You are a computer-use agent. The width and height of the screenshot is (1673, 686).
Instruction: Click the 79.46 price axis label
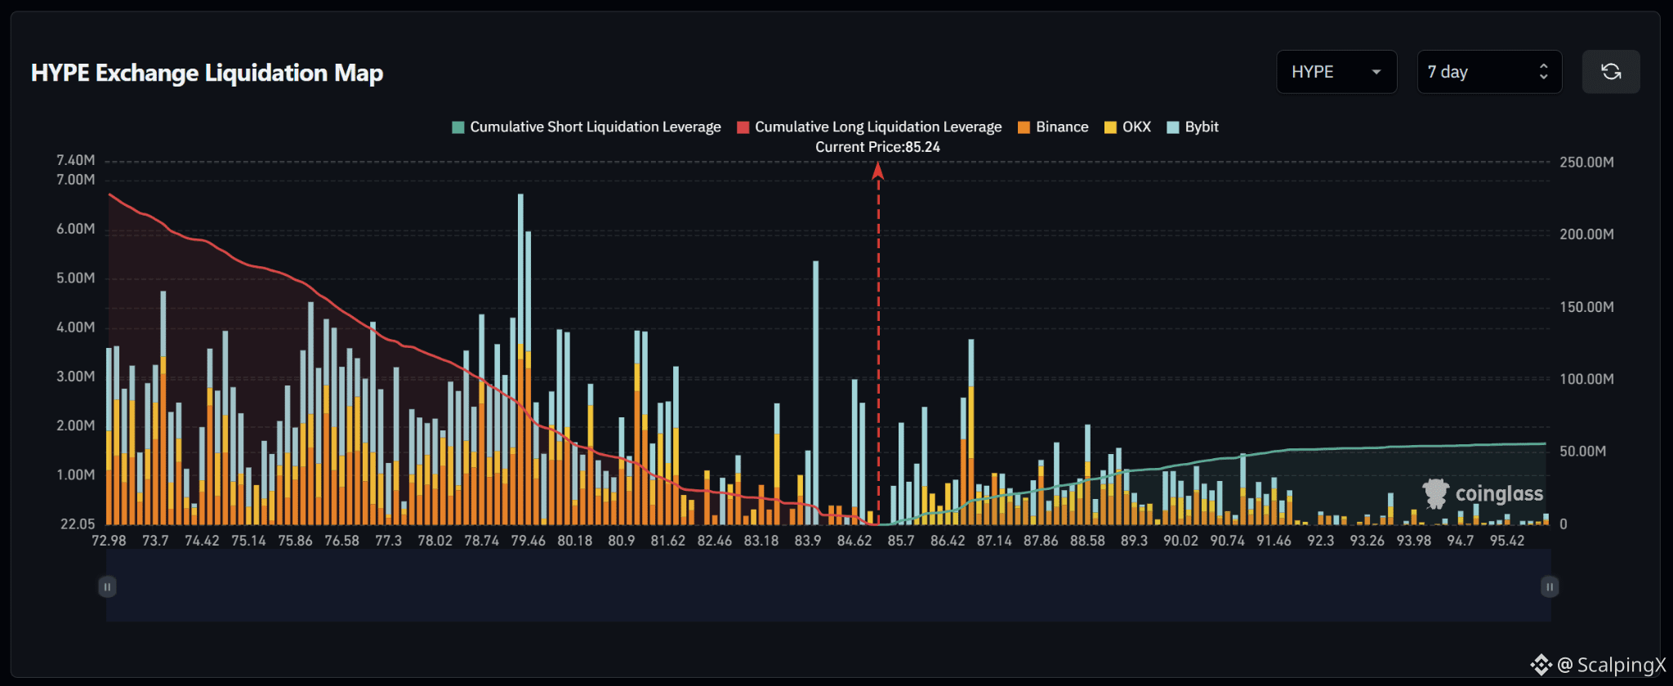tap(528, 541)
